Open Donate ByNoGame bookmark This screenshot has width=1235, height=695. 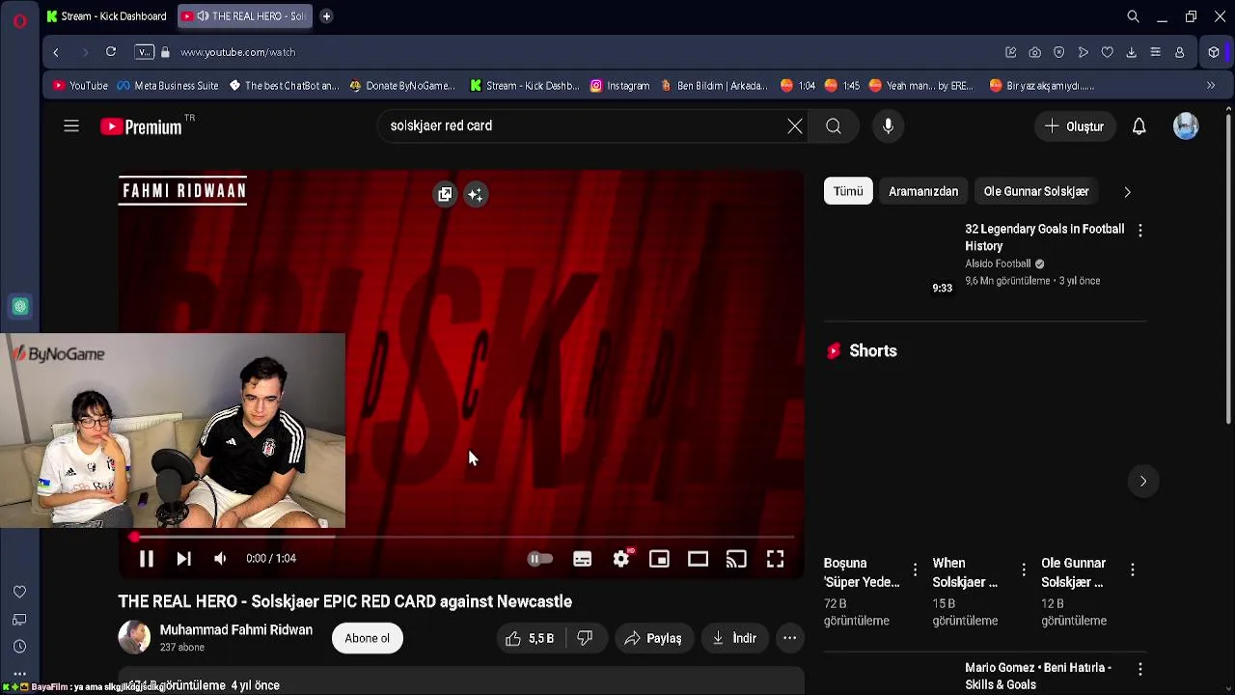point(402,86)
